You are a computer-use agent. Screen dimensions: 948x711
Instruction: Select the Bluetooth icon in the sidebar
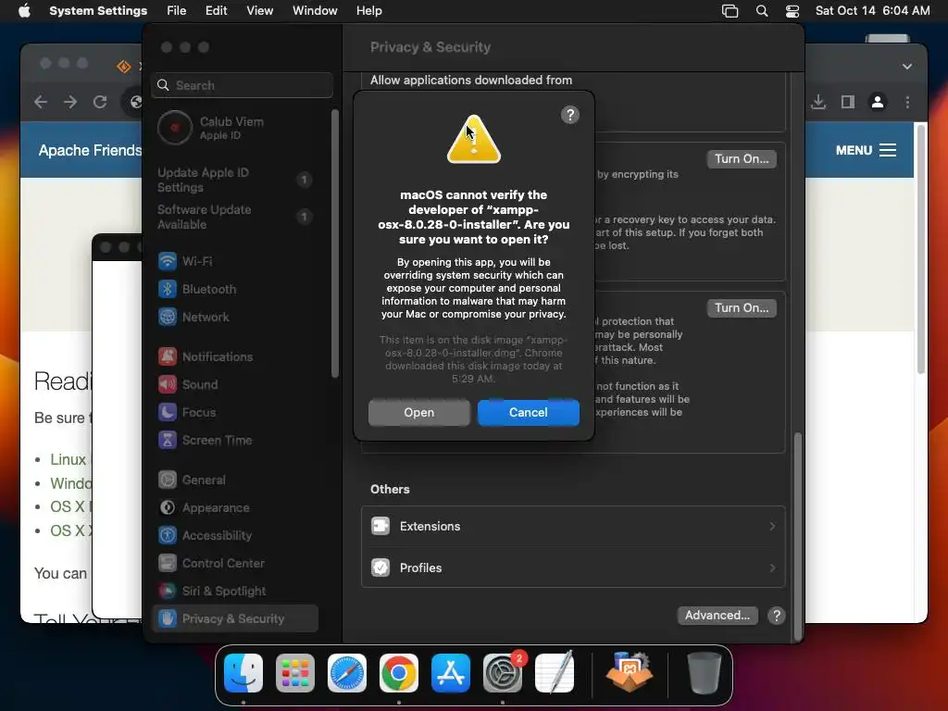[x=168, y=289]
